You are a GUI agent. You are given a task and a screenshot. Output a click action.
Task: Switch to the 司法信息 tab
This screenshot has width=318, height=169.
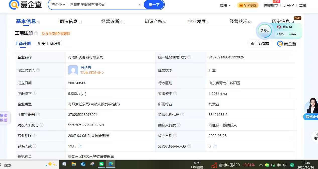tap(70, 22)
